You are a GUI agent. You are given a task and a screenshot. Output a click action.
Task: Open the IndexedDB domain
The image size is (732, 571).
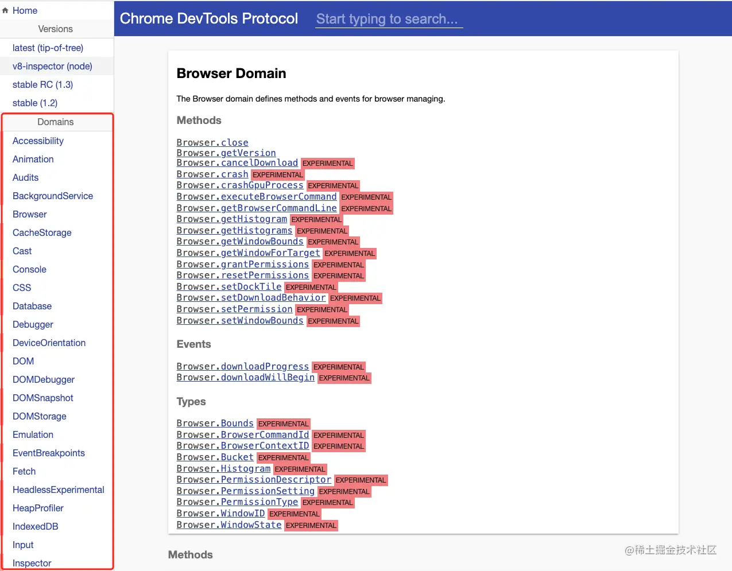(x=36, y=526)
